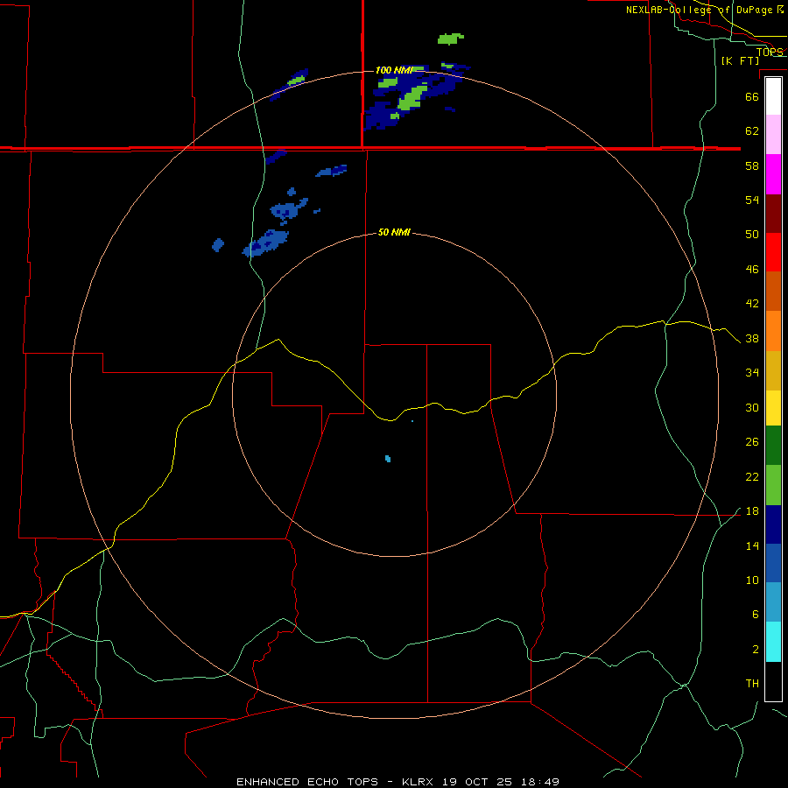Image resolution: width=788 pixels, height=788 pixels.
Task: Click the small round blue echo farthest west
Action: [x=218, y=245]
